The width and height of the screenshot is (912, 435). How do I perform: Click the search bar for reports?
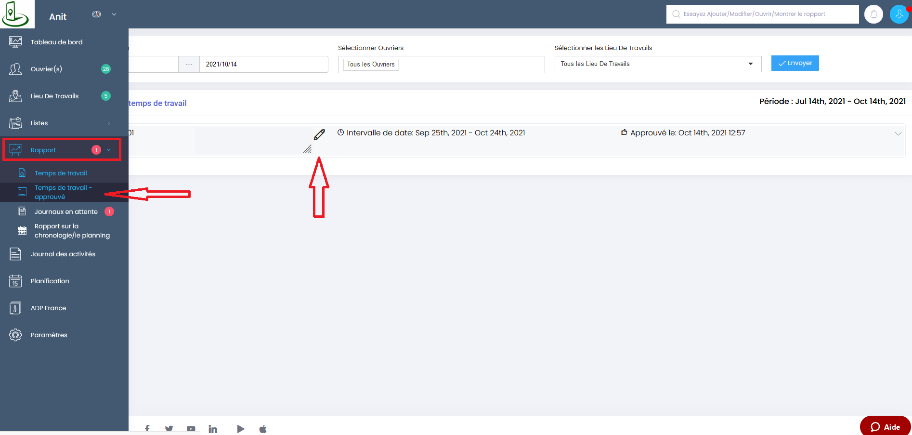762,14
